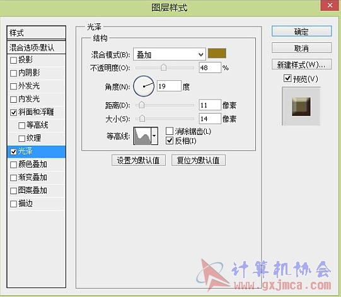Uncheck the 反相 invert checkbox
341x297 pixels.
[x=170, y=141]
